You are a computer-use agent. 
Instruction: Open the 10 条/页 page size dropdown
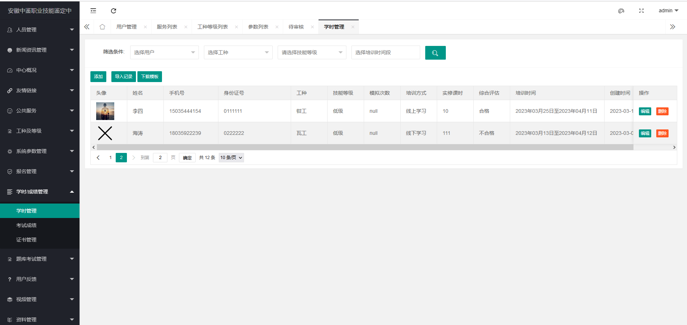coord(231,158)
